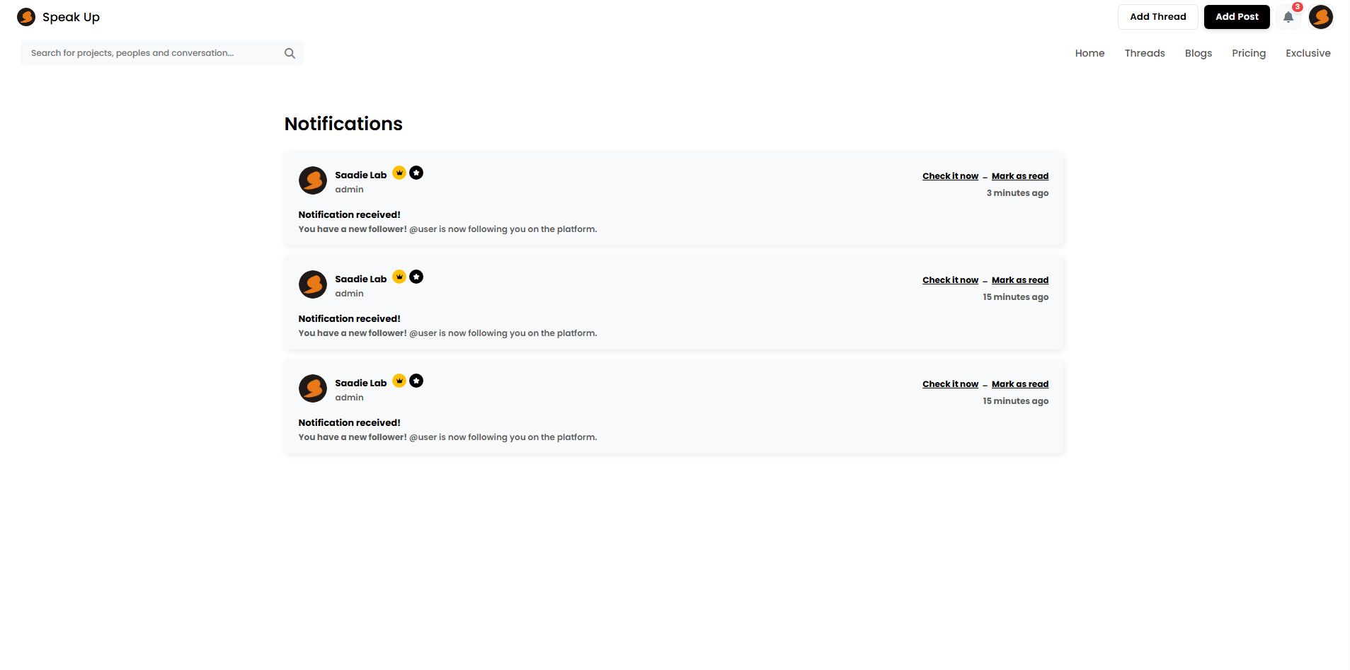Screen dimensions: 1350x670
Task: Click Check it now on first notification
Action: (x=950, y=176)
